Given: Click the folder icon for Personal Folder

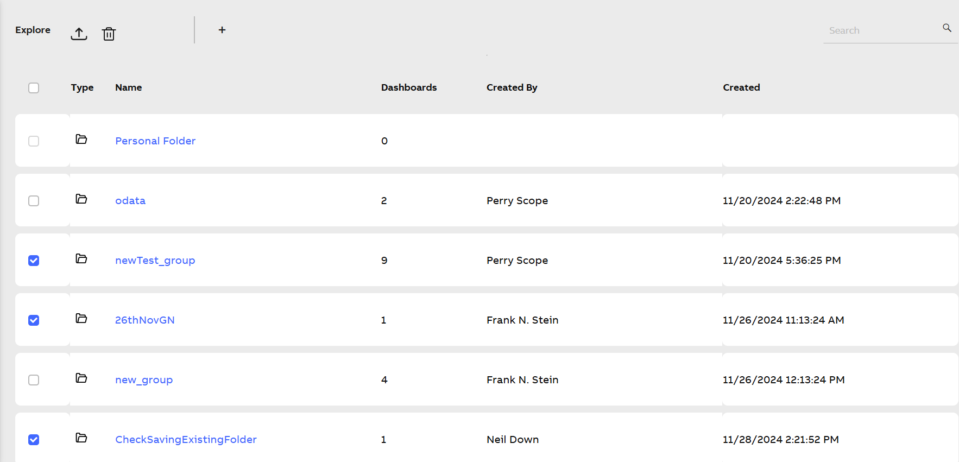Looking at the screenshot, I should 81,140.
